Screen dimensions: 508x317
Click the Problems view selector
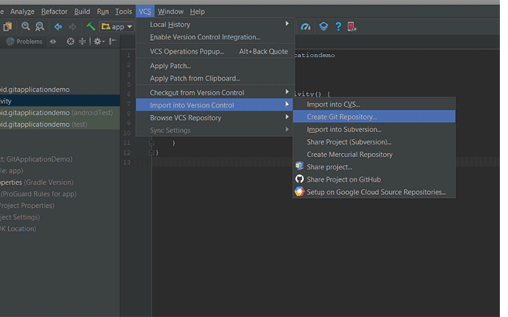pyautogui.click(x=25, y=41)
